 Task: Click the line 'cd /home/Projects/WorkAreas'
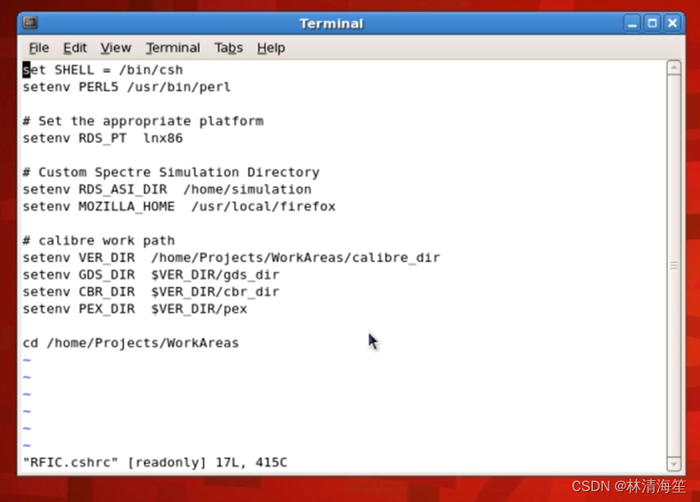[131, 343]
